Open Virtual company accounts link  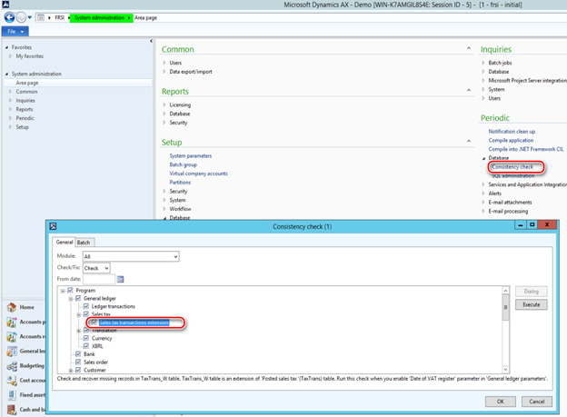(x=198, y=174)
